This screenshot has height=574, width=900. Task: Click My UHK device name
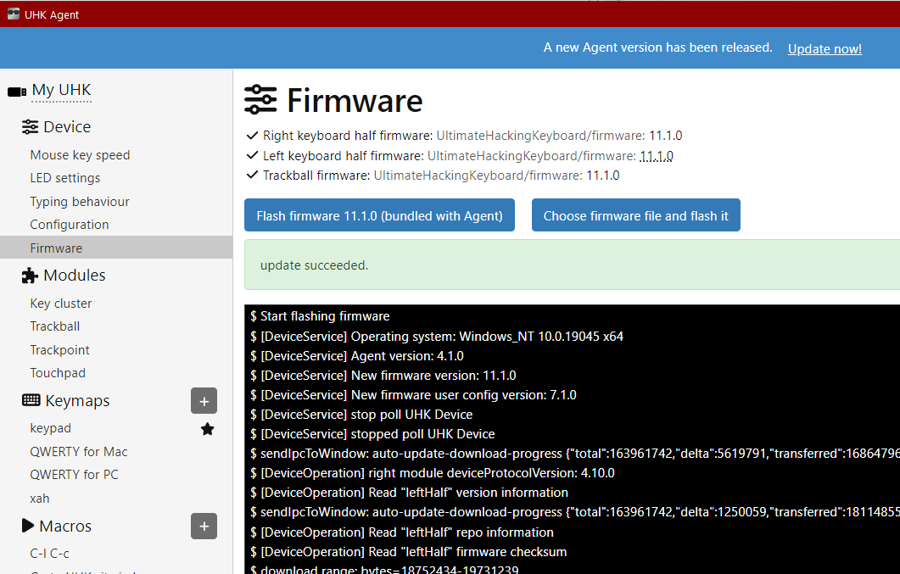61,90
